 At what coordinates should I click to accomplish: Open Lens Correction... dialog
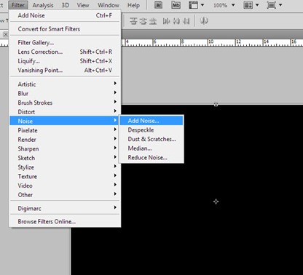pyautogui.click(x=65, y=52)
